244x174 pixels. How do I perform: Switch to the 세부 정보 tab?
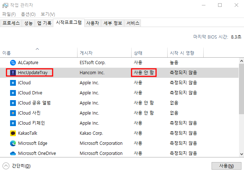click(x=113, y=23)
